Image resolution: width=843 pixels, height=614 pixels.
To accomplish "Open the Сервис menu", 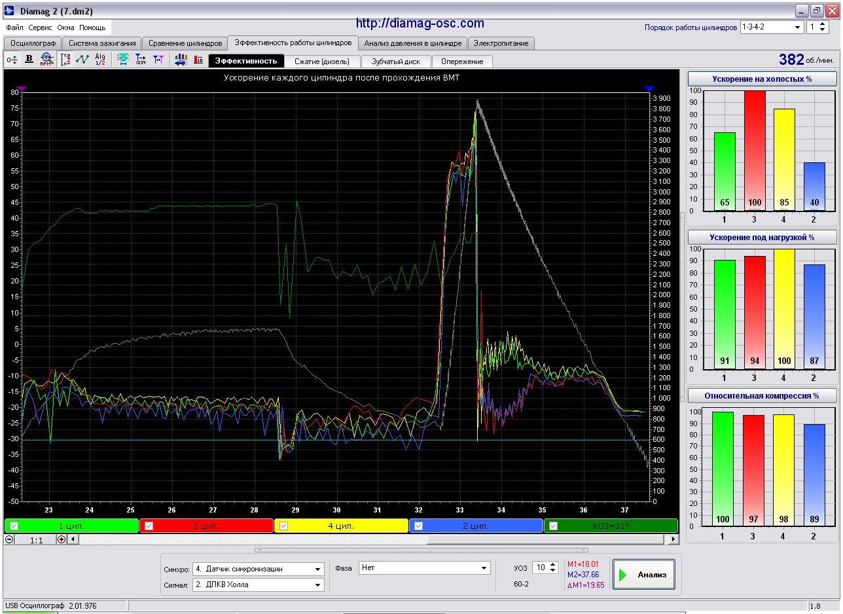I will [x=41, y=28].
